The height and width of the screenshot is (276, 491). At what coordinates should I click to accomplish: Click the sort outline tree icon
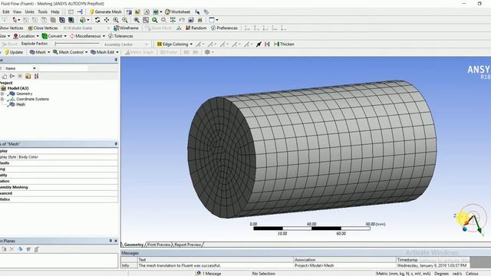tap(36, 76)
